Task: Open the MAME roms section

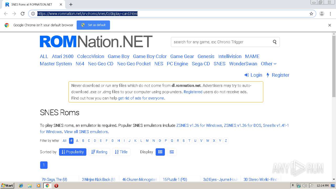Action: [x=252, y=56]
